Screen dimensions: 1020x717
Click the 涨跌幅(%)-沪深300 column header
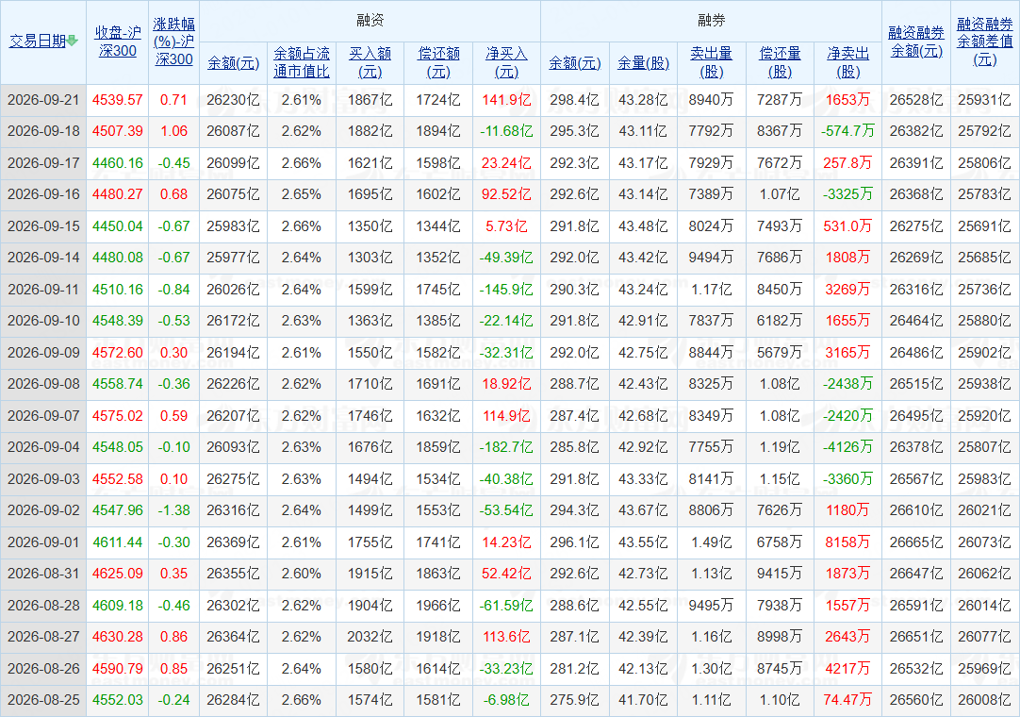pyautogui.click(x=173, y=42)
